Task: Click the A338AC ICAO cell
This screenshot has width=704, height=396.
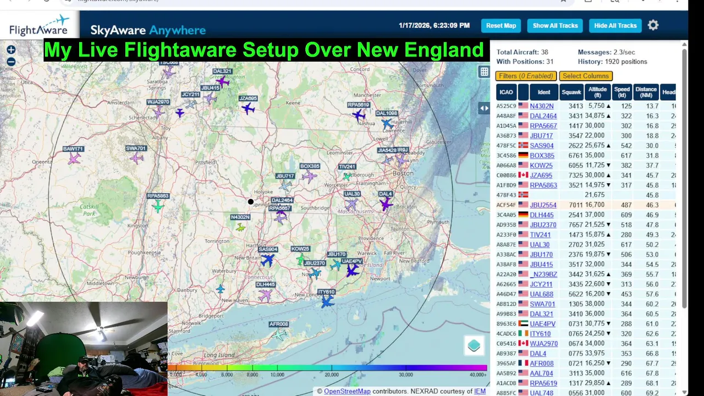Action: pos(506,255)
